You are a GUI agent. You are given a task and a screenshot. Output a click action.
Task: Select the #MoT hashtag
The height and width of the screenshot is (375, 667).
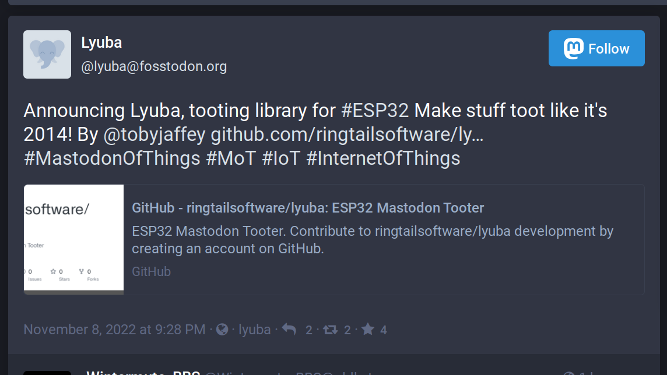(x=231, y=158)
